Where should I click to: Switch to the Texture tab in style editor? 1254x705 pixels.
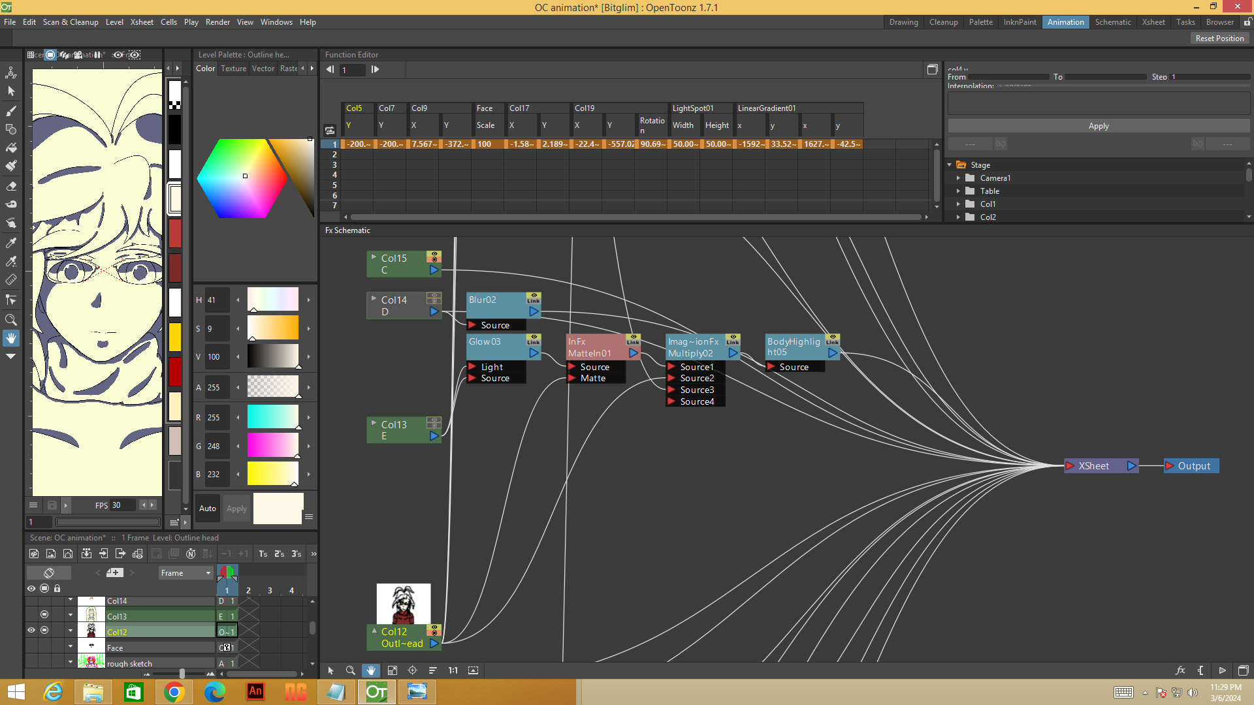click(x=233, y=69)
